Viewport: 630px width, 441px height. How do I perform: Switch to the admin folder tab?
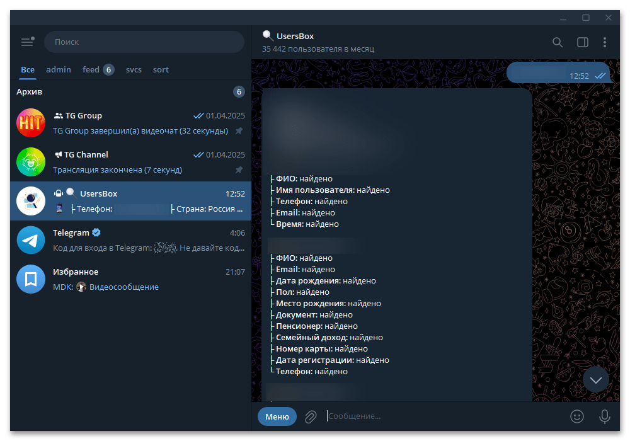[59, 69]
